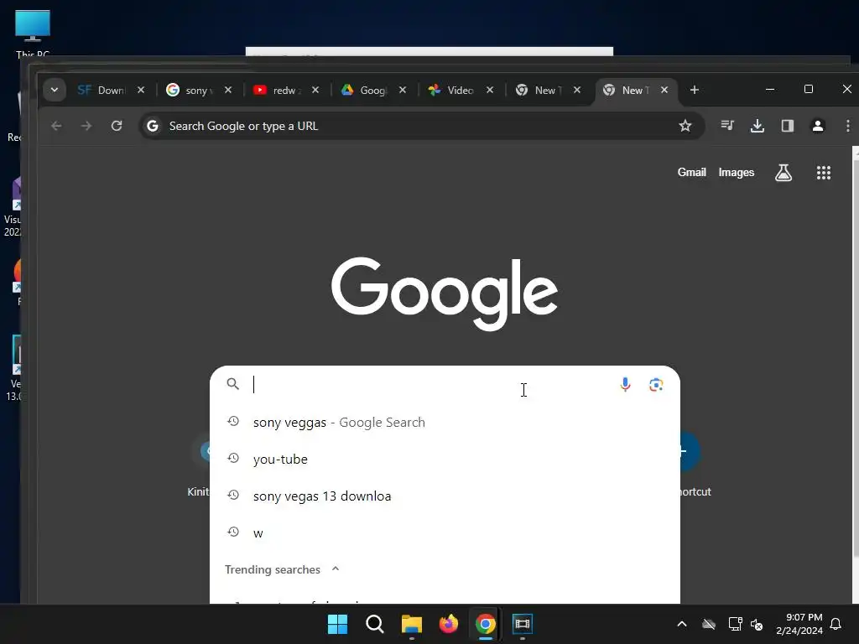Screen dimensions: 859x644
Task: Open File Explorer from taskbar
Action: (411, 624)
